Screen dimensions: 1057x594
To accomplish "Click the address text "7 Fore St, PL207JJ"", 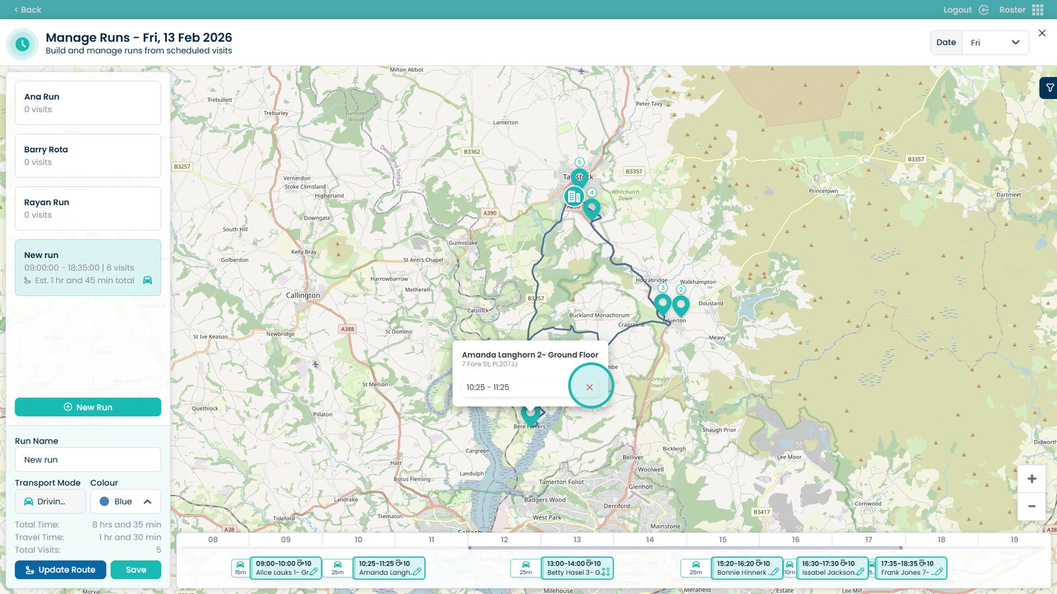I will point(490,364).
